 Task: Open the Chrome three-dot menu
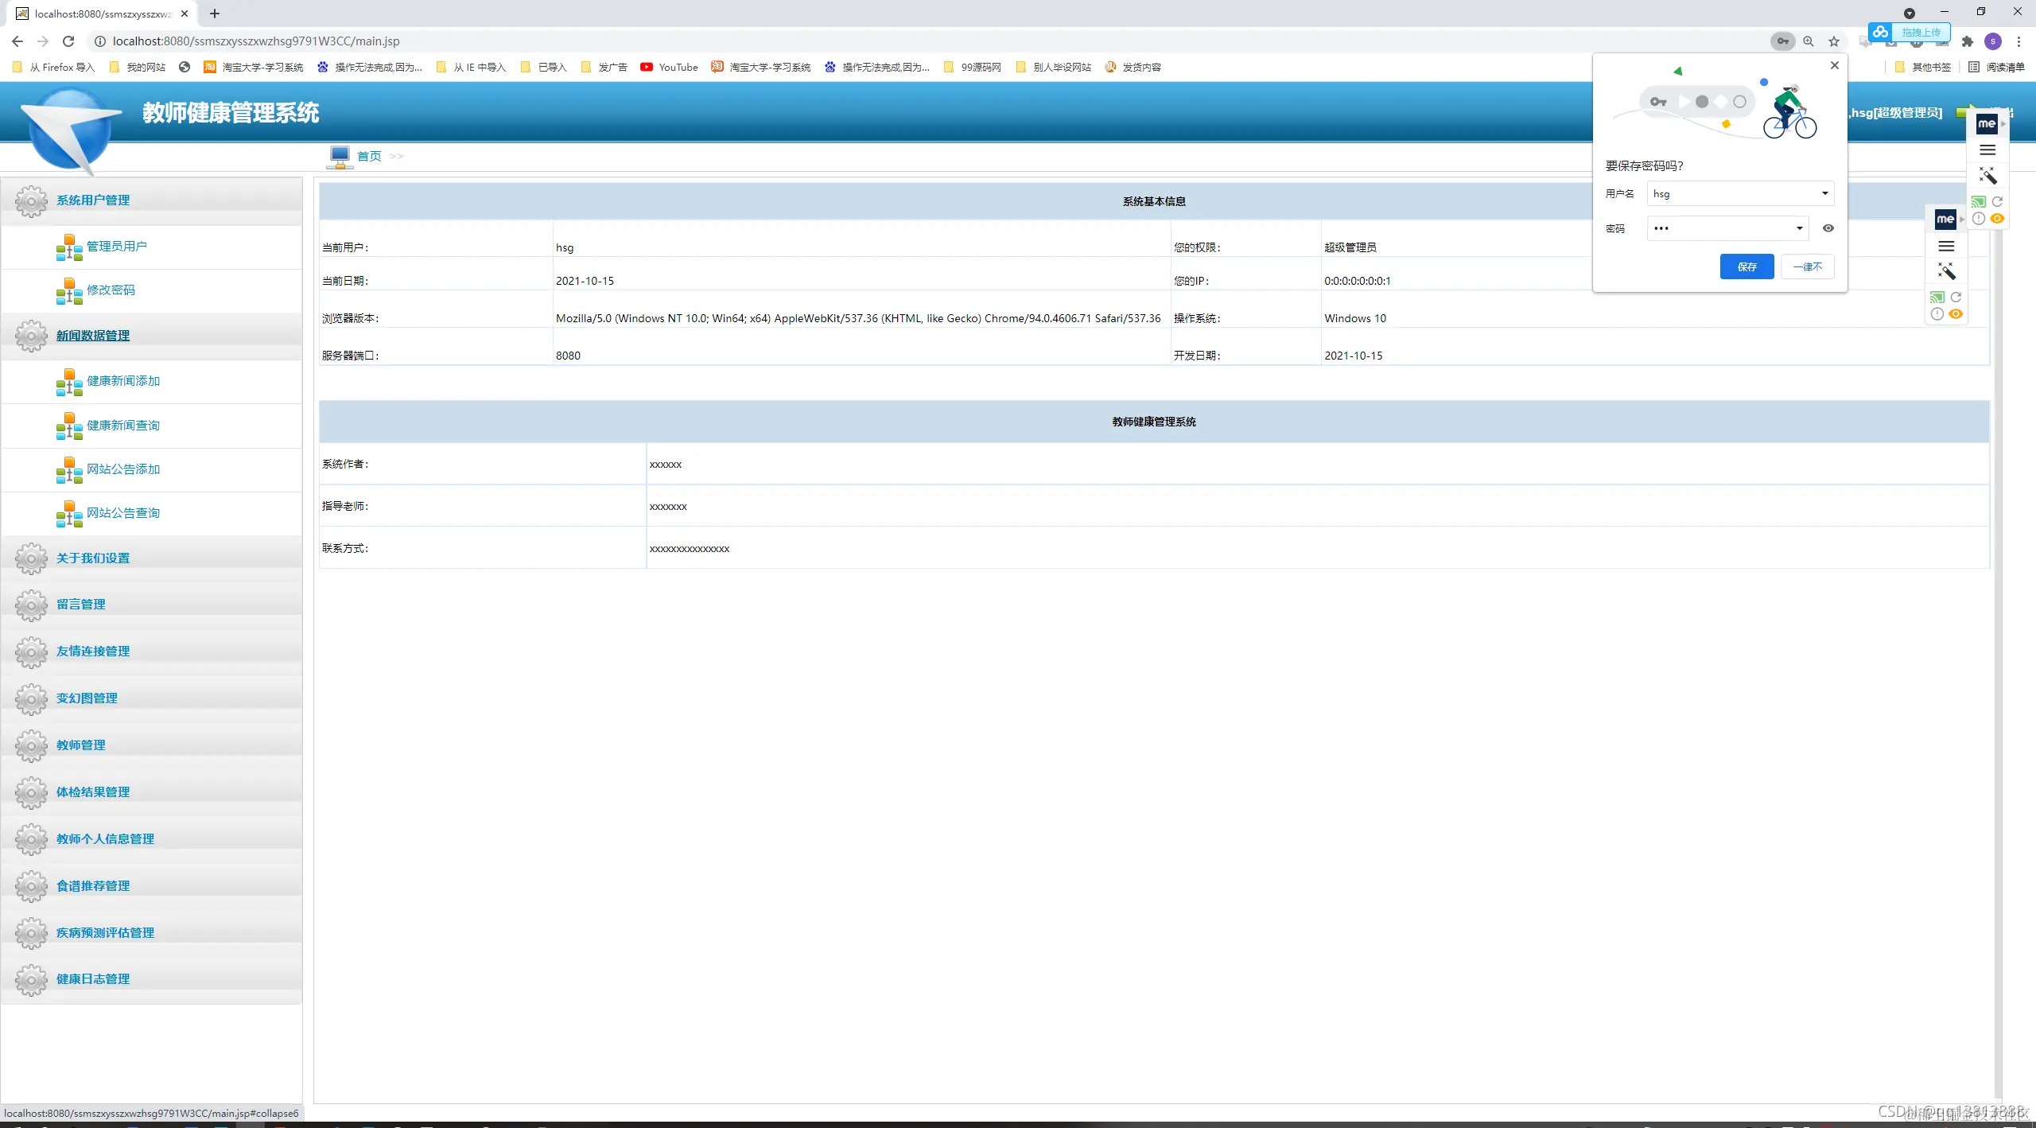coord(2019,41)
